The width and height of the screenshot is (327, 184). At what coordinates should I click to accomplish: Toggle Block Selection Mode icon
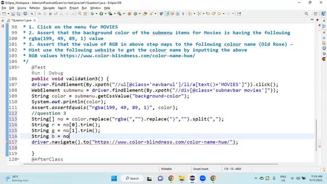click(178, 14)
